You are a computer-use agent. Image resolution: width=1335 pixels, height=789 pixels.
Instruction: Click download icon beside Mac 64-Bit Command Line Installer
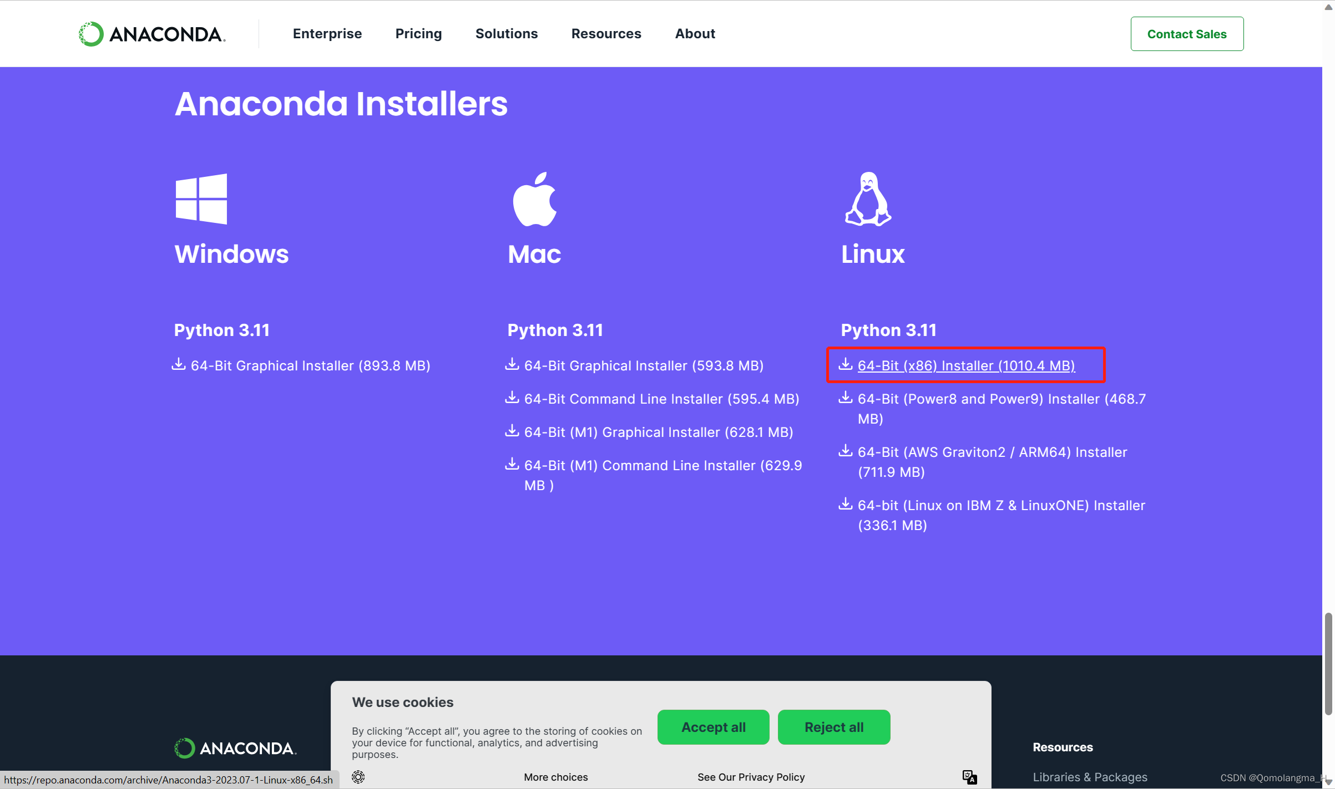[512, 398]
